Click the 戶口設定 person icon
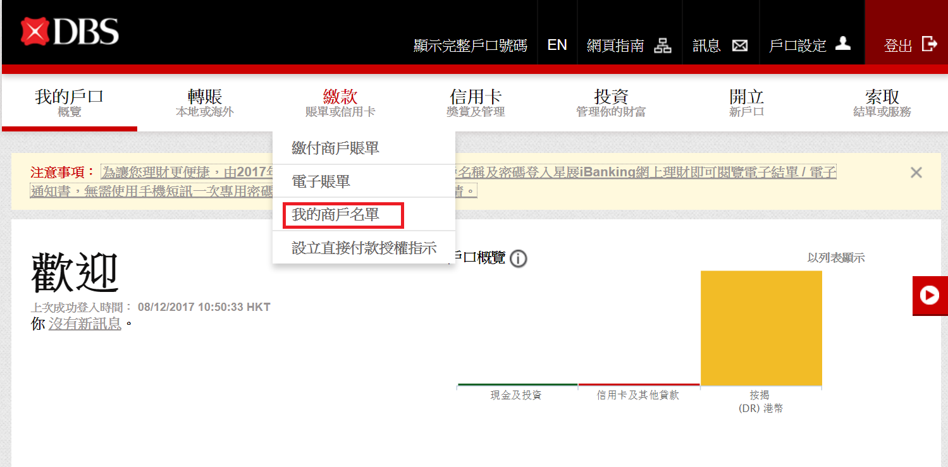948x467 pixels. coord(842,44)
